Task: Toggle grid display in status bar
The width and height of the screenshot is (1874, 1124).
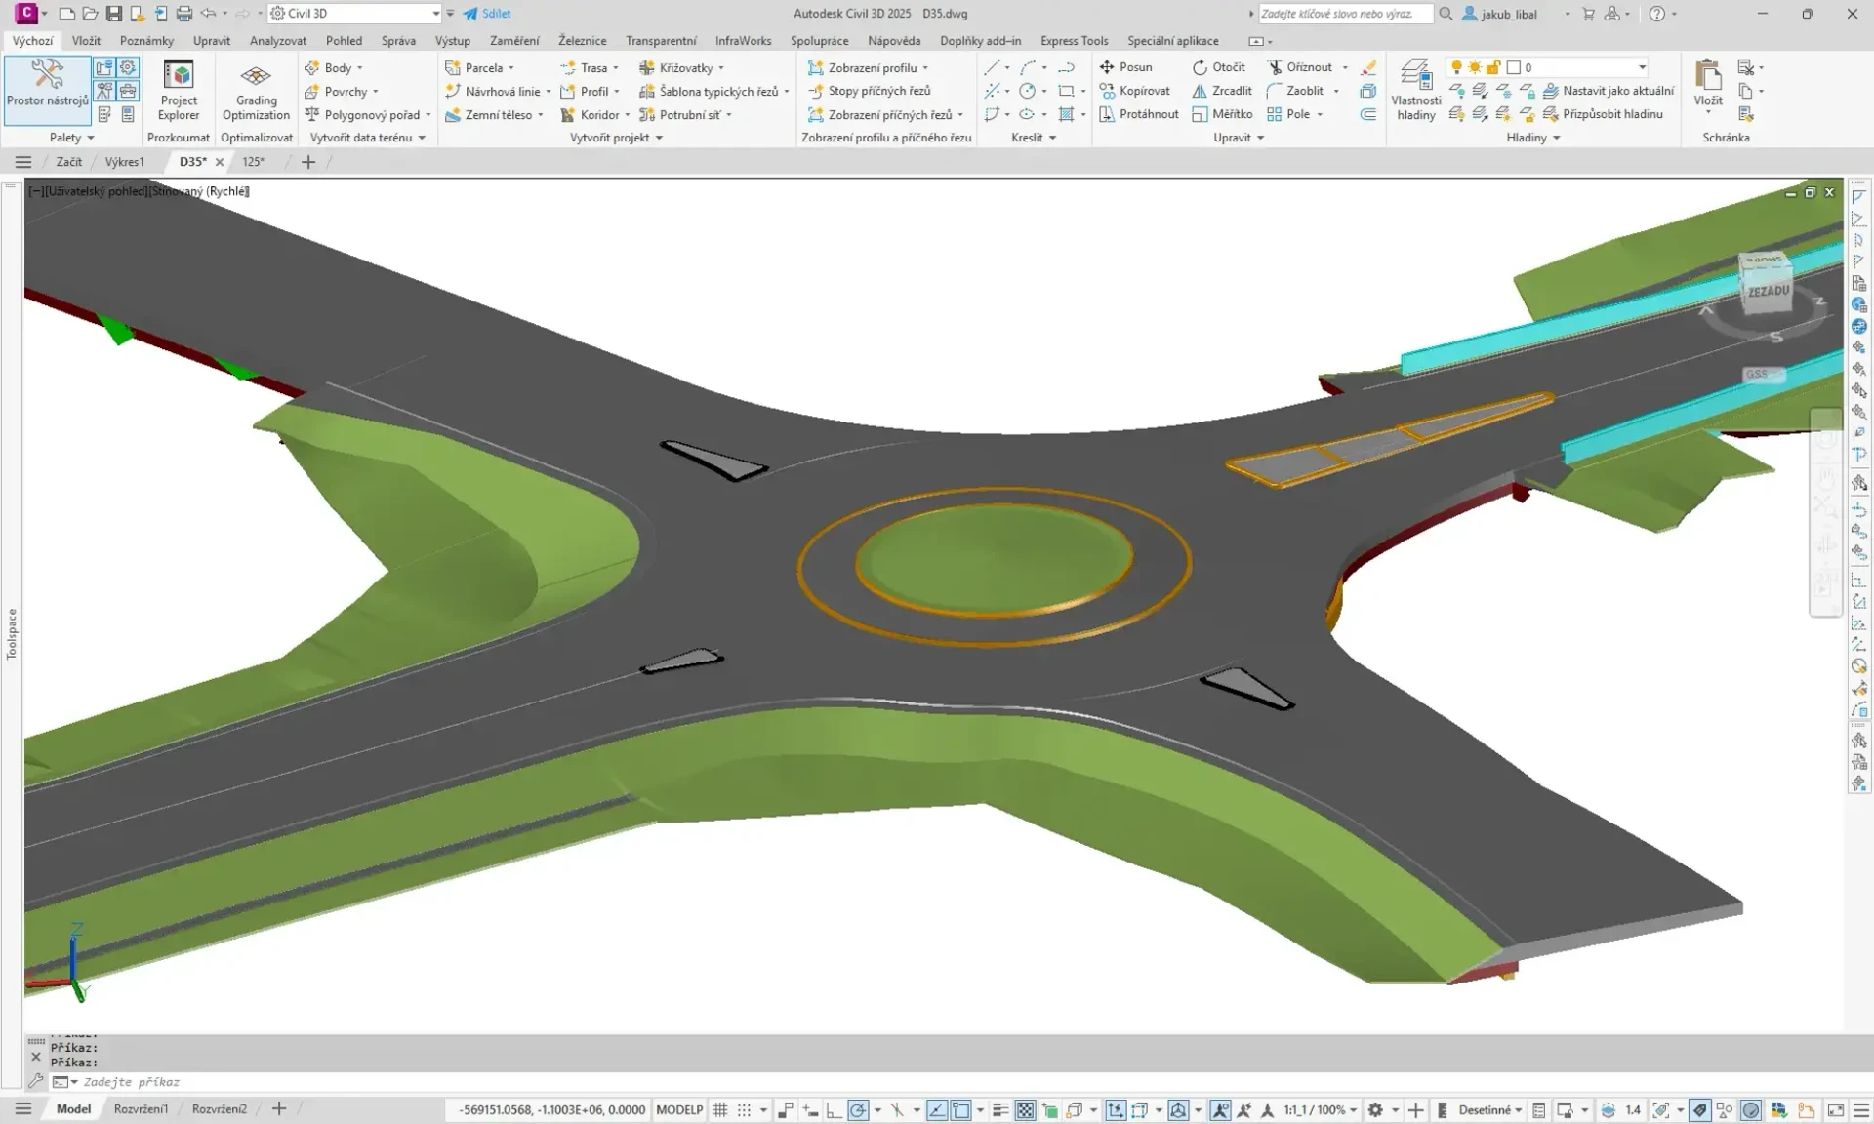Action: (x=720, y=1110)
